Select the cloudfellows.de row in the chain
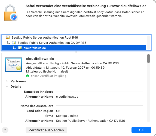The height and width of the screenshot is (136, 156). point(74,48)
